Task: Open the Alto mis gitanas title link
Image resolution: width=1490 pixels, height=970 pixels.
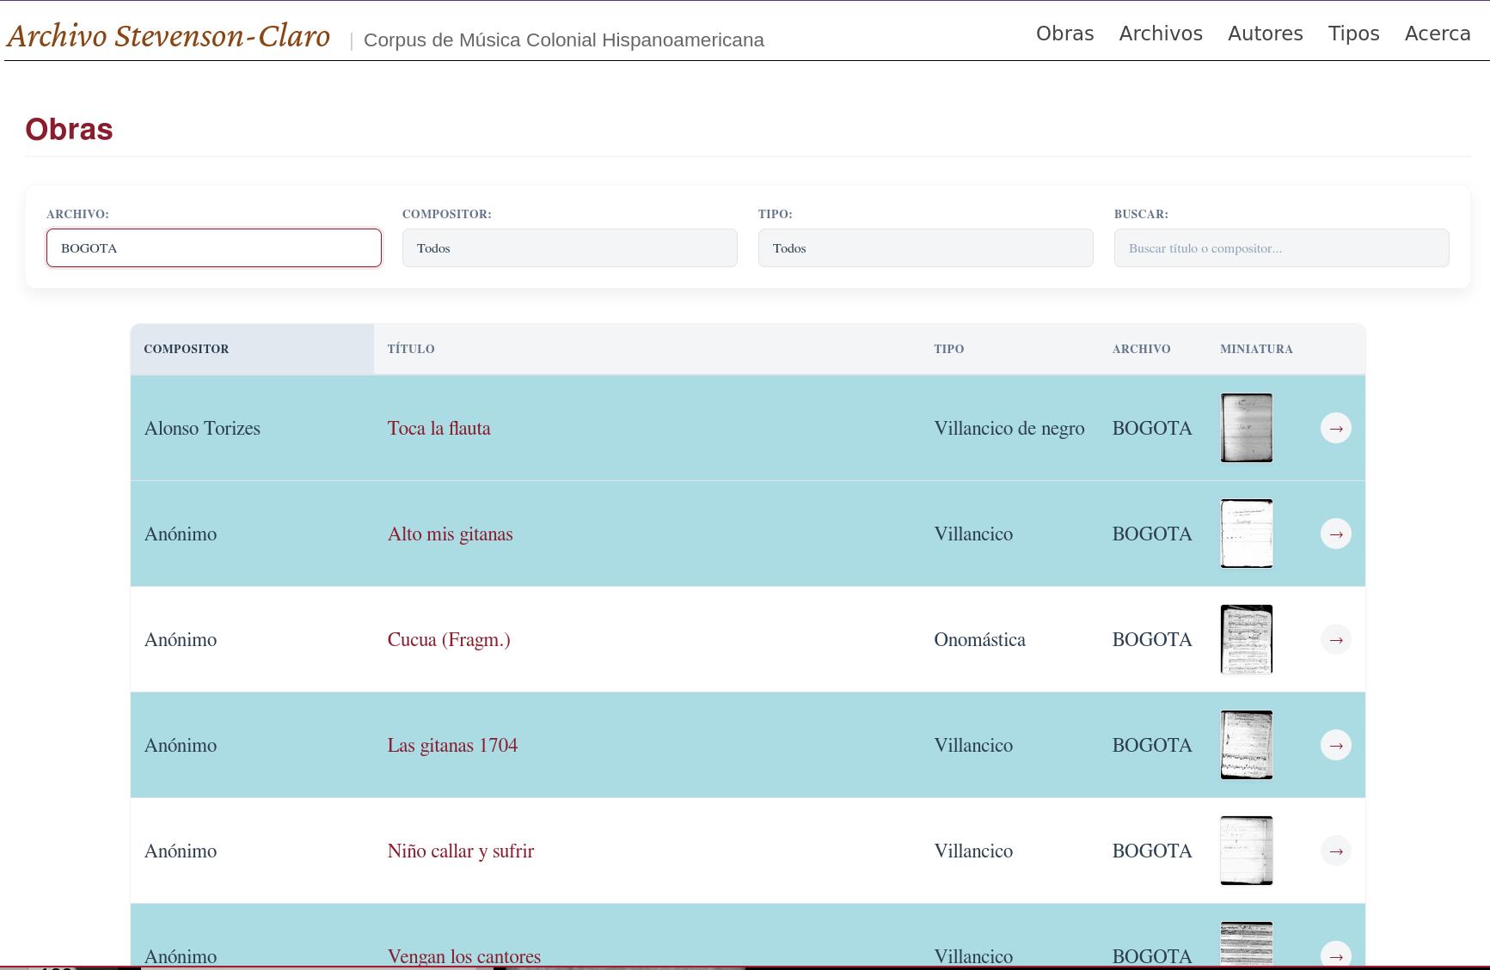Action: click(450, 534)
